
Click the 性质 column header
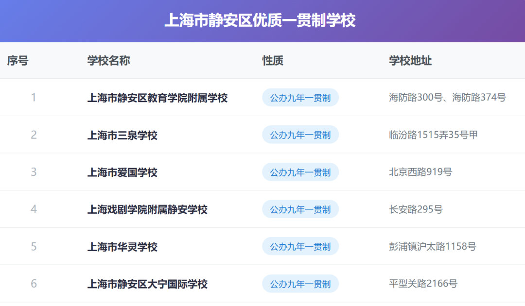273,61
